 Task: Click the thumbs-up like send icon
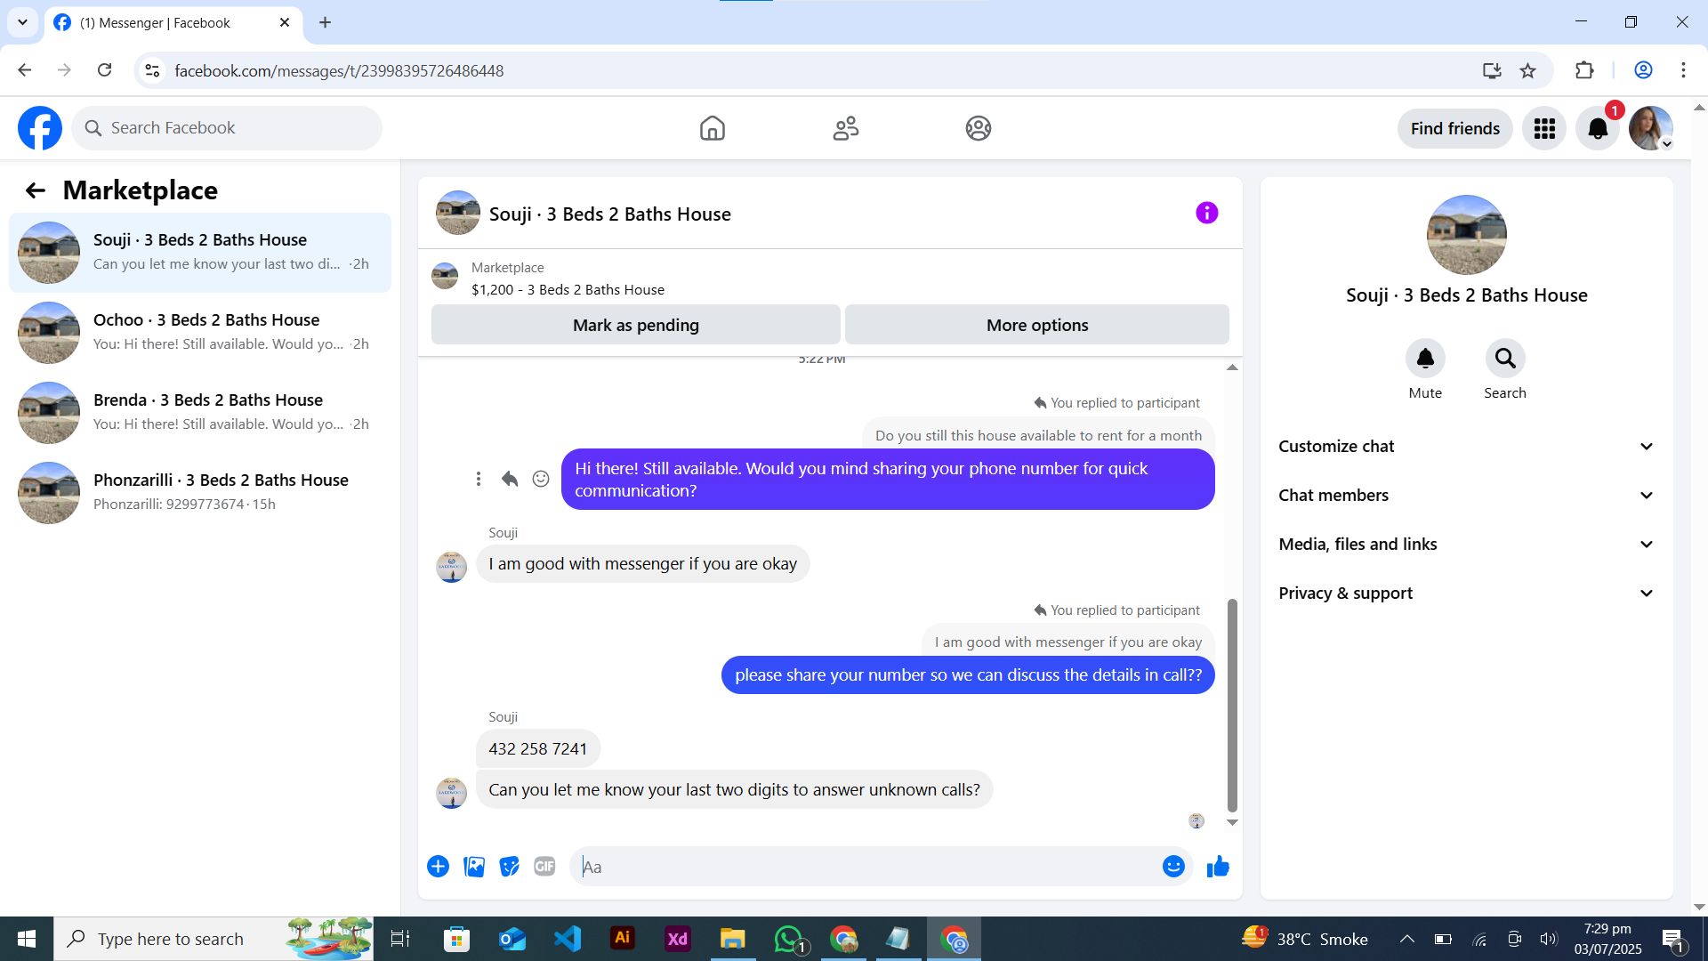point(1218,867)
